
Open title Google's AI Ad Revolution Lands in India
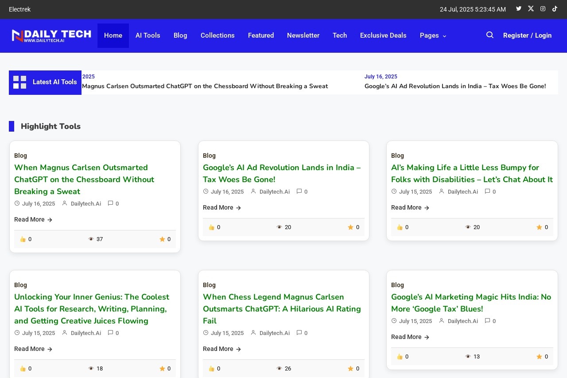point(282,173)
